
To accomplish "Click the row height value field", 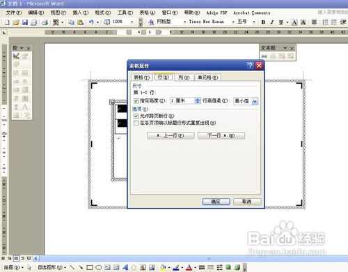I will click(x=182, y=100).
